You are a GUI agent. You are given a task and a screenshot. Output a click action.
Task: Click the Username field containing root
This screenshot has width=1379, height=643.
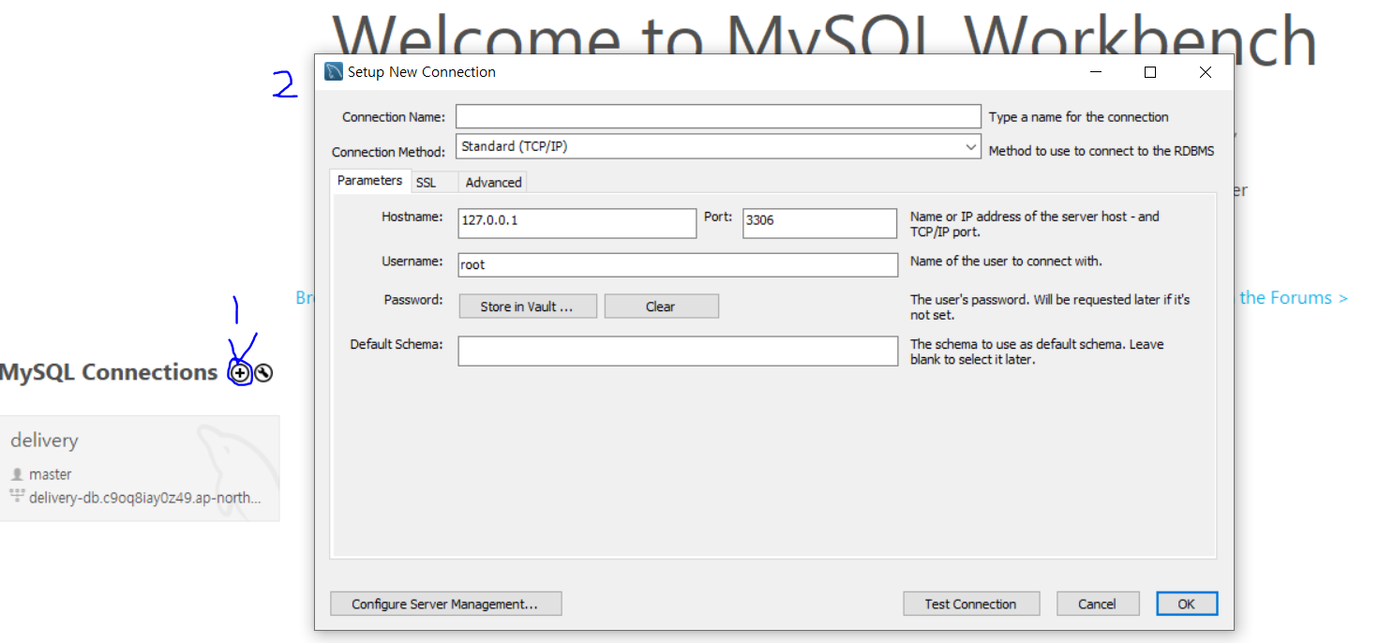[x=678, y=265]
